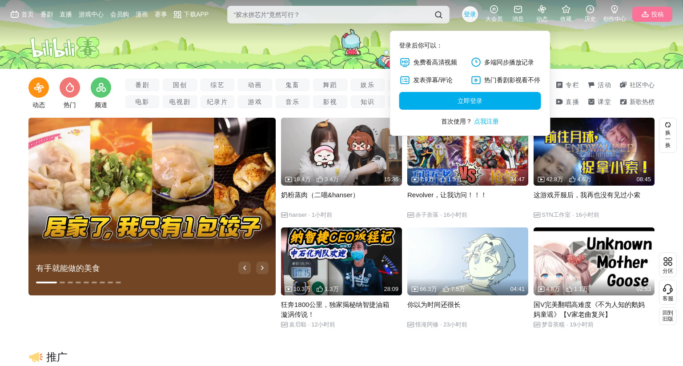Screen dimensions: 683x366
Task: Click uploader hanser link
Action: click(298, 215)
